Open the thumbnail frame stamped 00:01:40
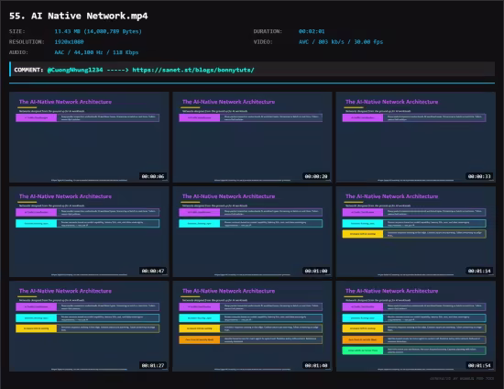The image size is (504, 389). (252, 327)
